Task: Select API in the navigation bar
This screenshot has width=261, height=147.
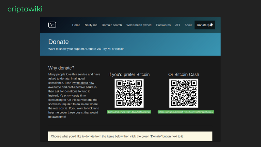Action: [177, 25]
